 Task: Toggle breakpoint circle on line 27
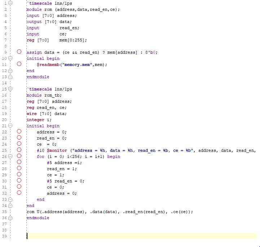(x=19, y=162)
